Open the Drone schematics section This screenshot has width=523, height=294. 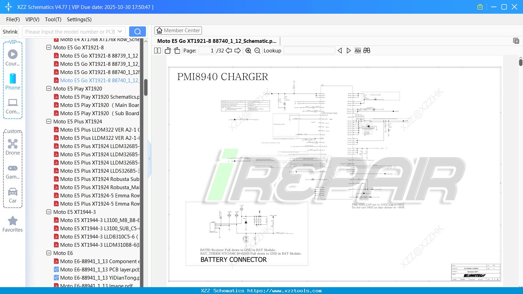click(x=13, y=147)
